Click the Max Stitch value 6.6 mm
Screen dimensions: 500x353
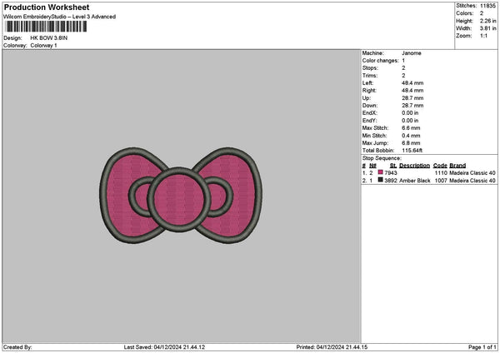click(x=411, y=127)
